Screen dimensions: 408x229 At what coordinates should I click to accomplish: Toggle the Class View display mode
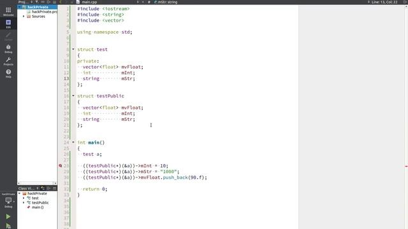click(43, 188)
